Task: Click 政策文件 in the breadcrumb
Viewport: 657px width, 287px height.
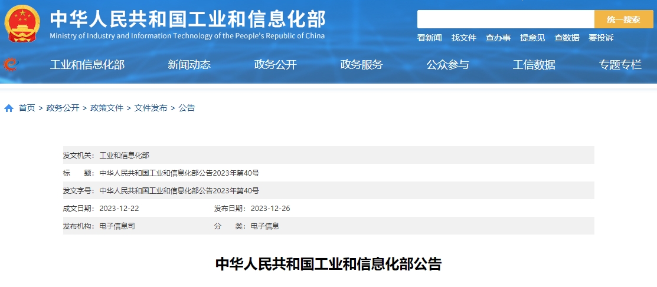Action: [107, 108]
